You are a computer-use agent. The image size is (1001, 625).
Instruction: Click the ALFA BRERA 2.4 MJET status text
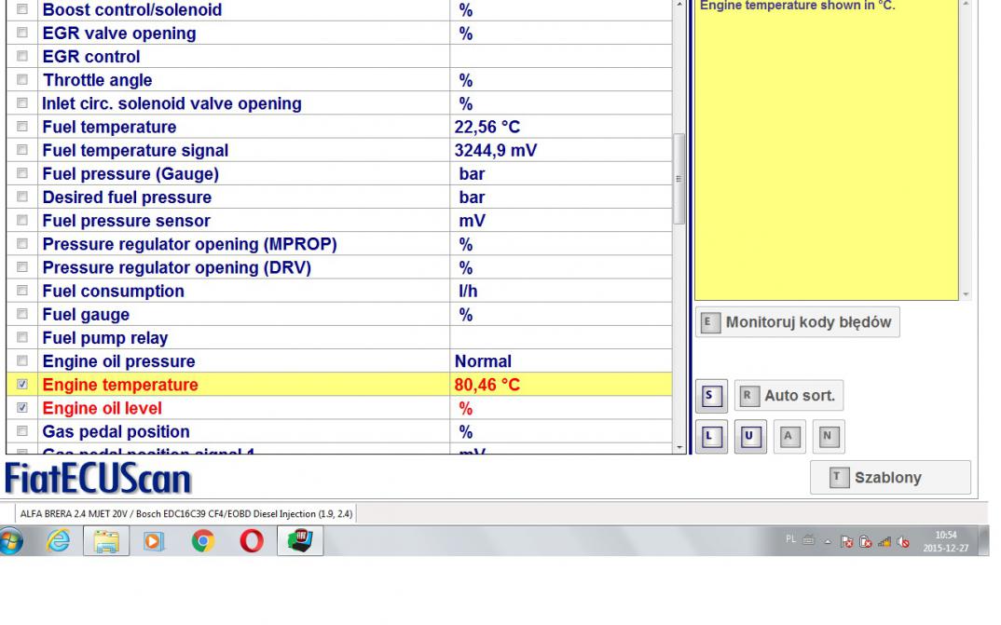(185, 514)
